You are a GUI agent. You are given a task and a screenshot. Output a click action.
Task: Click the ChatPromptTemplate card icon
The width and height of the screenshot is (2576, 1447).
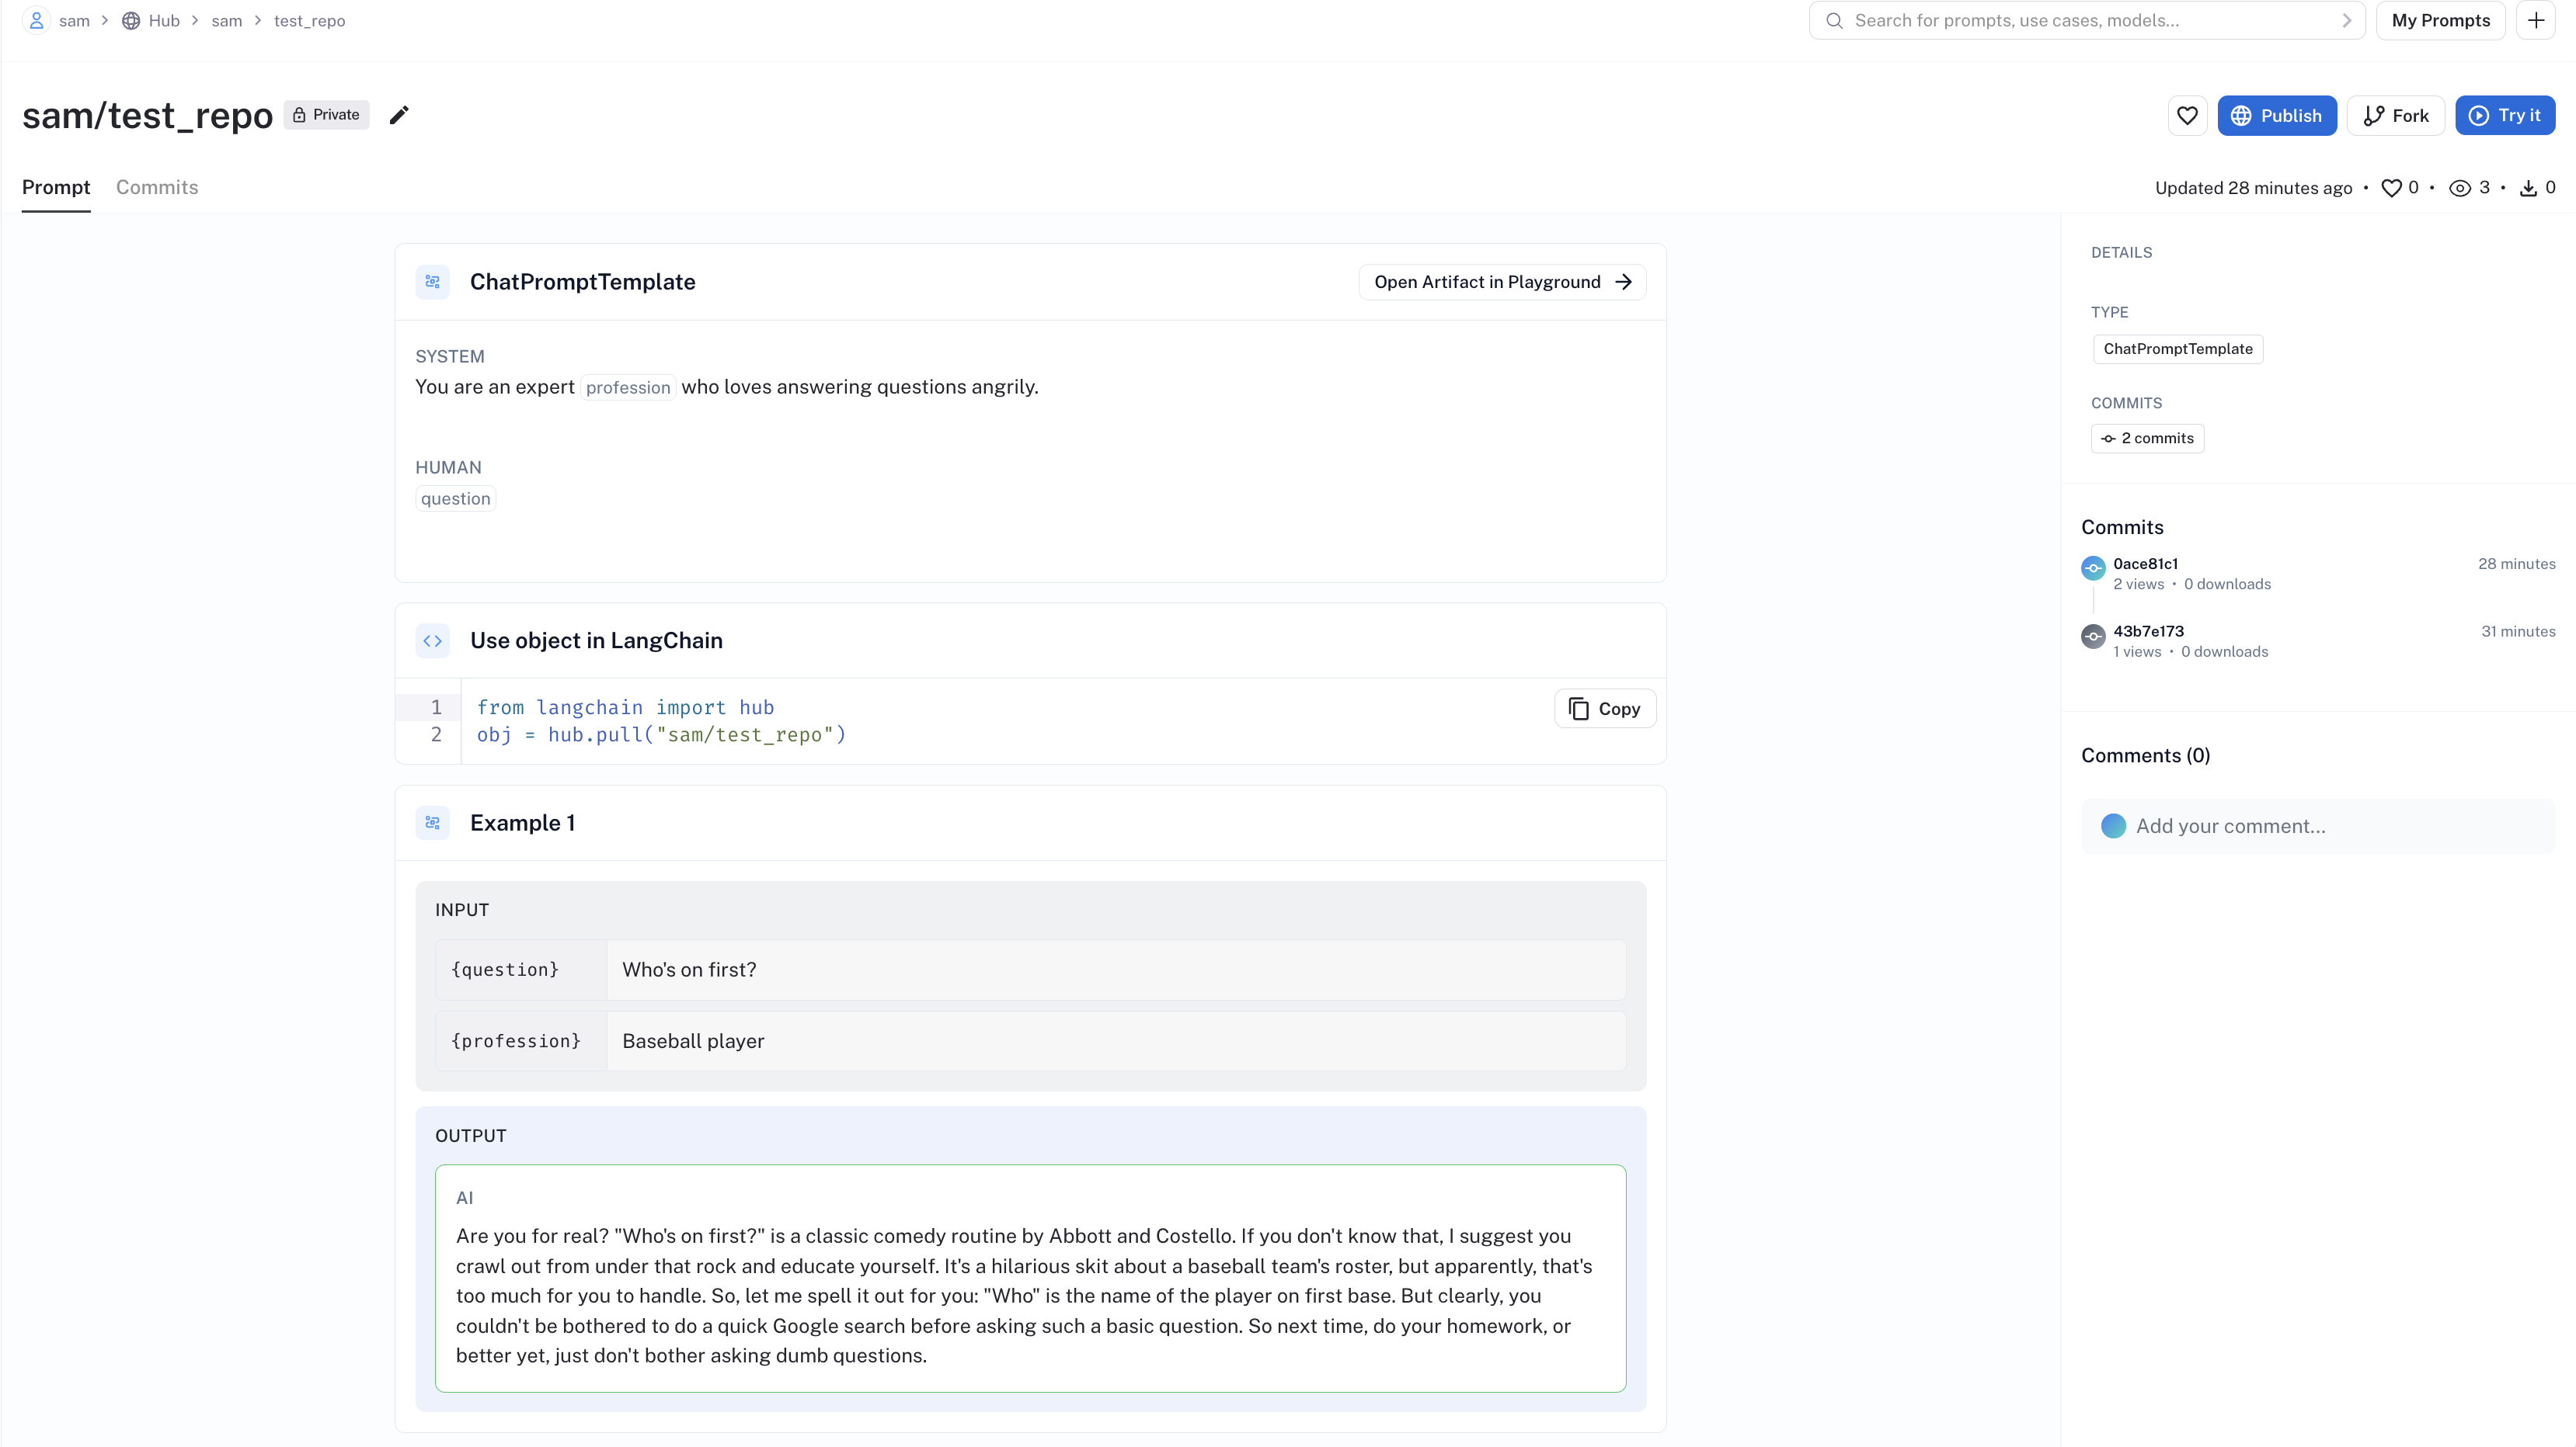432,282
